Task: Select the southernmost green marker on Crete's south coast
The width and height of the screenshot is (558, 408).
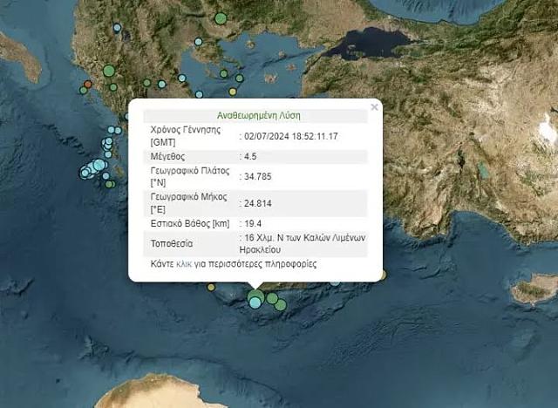Action: (281, 305)
